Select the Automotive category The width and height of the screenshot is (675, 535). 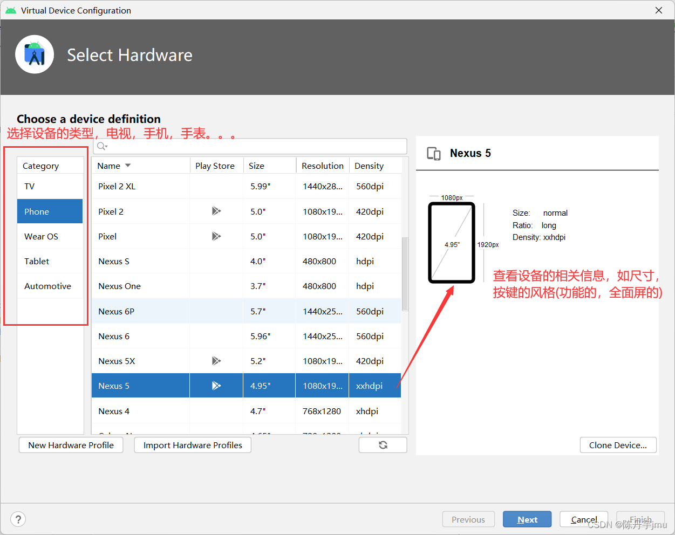point(50,286)
